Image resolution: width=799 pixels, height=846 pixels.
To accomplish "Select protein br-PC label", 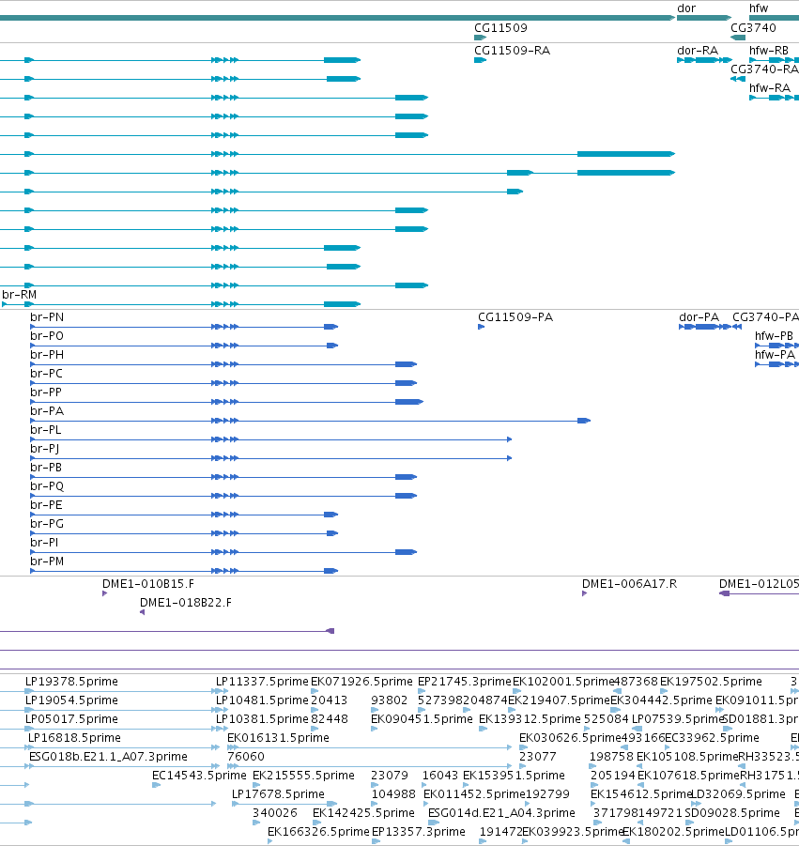I will (46, 374).
